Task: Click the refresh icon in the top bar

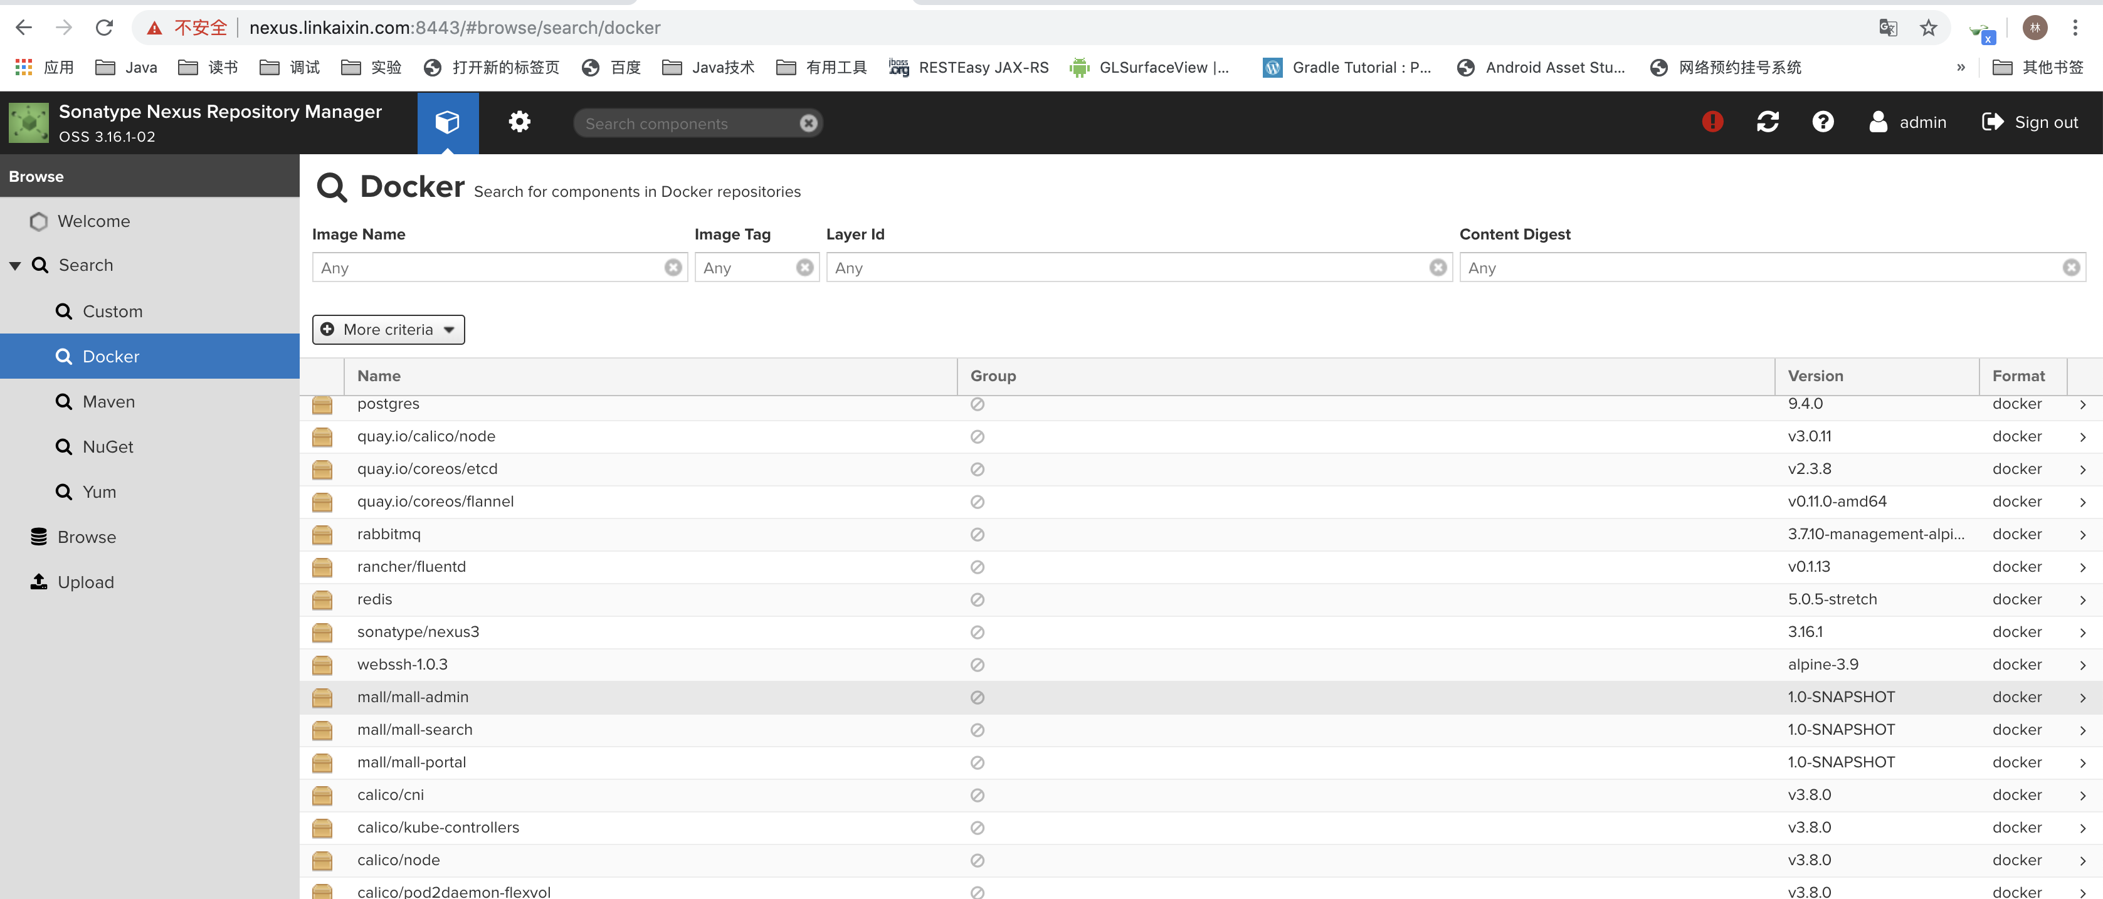Action: pyautogui.click(x=1768, y=122)
